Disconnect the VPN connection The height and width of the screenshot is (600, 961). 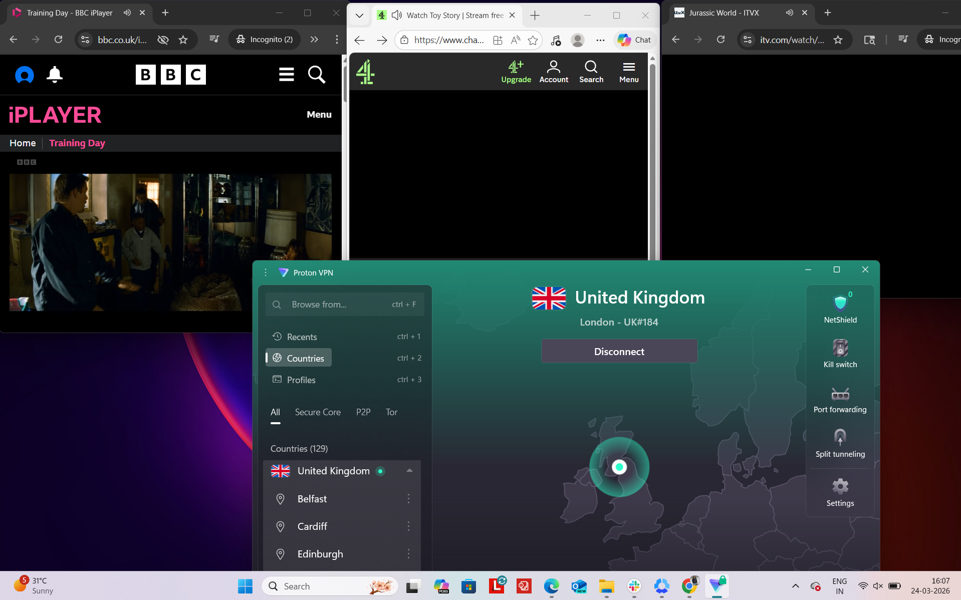[x=619, y=351]
